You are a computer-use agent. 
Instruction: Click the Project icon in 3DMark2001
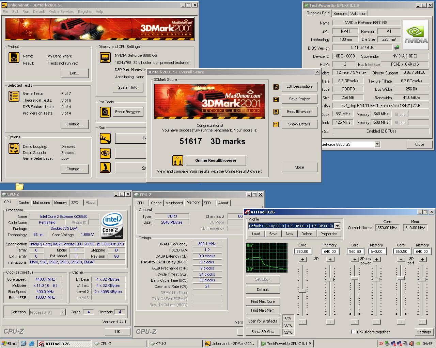click(x=14, y=57)
